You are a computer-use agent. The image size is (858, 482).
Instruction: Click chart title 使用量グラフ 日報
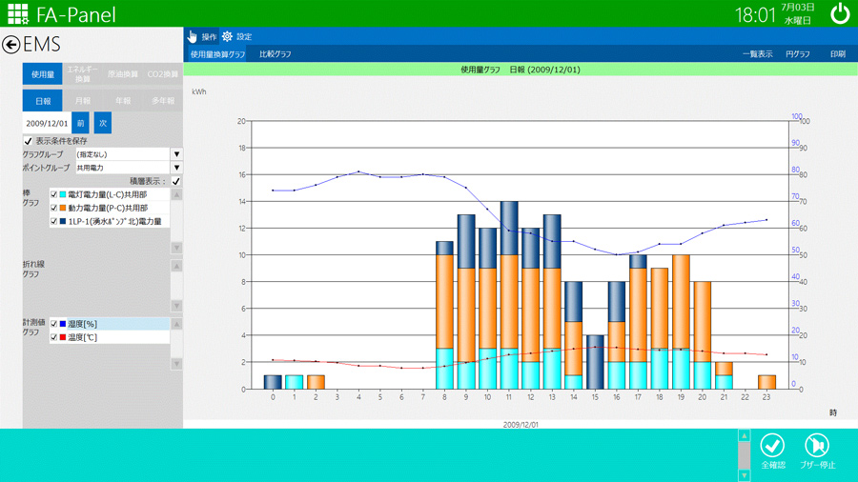521,70
